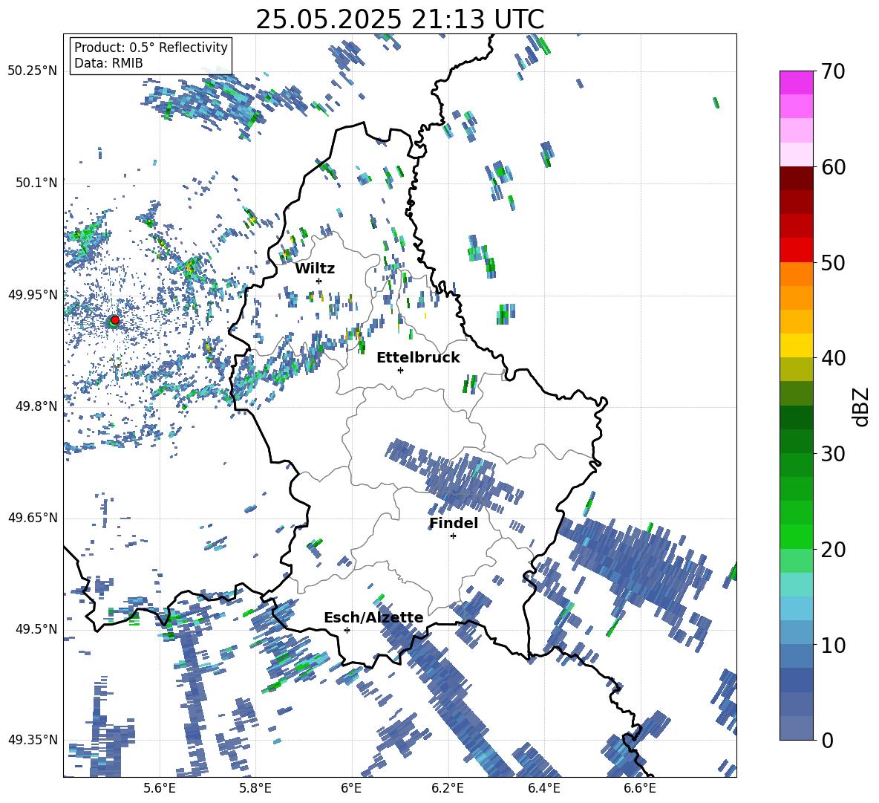Image resolution: width=879 pixels, height=803 pixels.
Task: Click the colorbar tick label 40
Action: click(833, 358)
